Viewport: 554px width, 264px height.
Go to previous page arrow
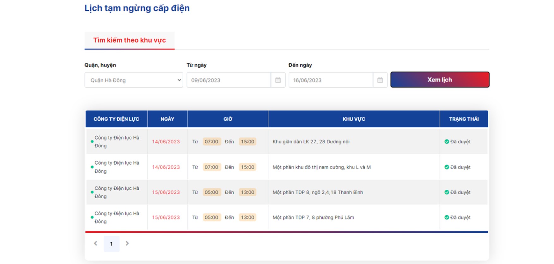[95, 243]
